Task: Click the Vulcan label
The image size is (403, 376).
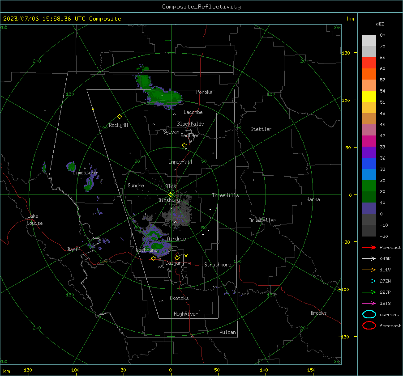Action: [x=227, y=332]
